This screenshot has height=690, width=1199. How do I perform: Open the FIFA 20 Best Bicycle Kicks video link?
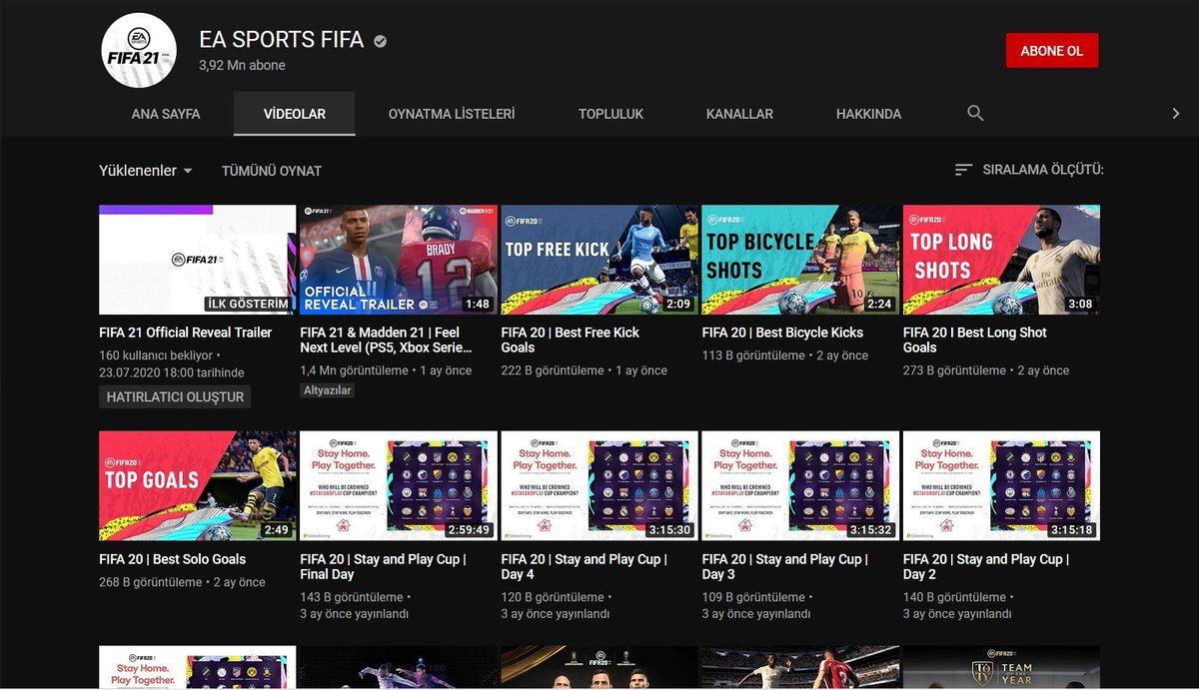[782, 332]
